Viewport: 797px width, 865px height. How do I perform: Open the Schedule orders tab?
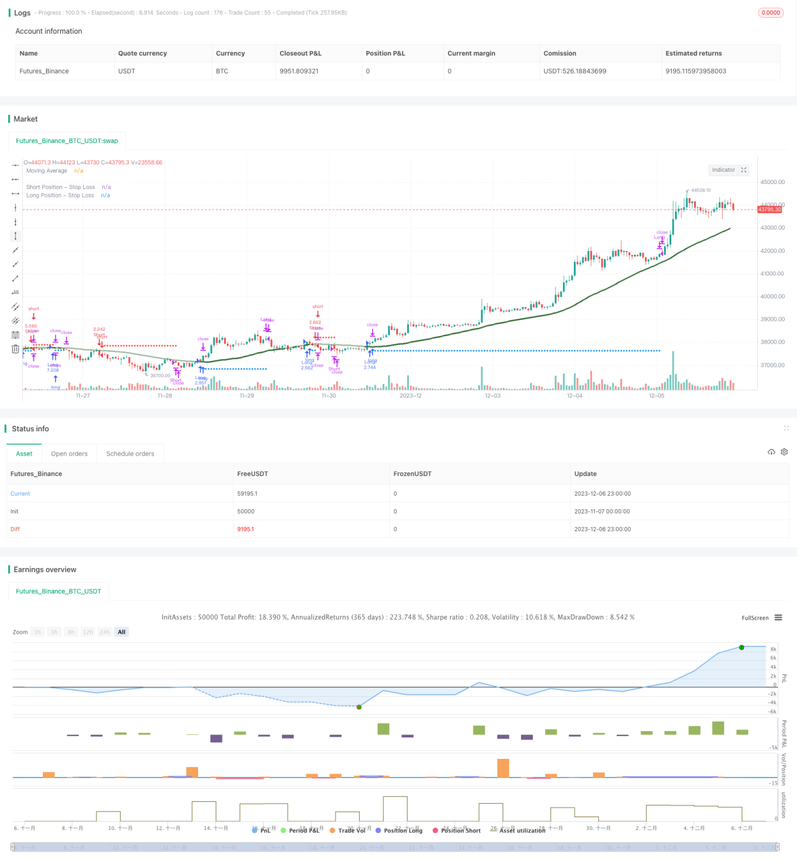click(x=130, y=454)
